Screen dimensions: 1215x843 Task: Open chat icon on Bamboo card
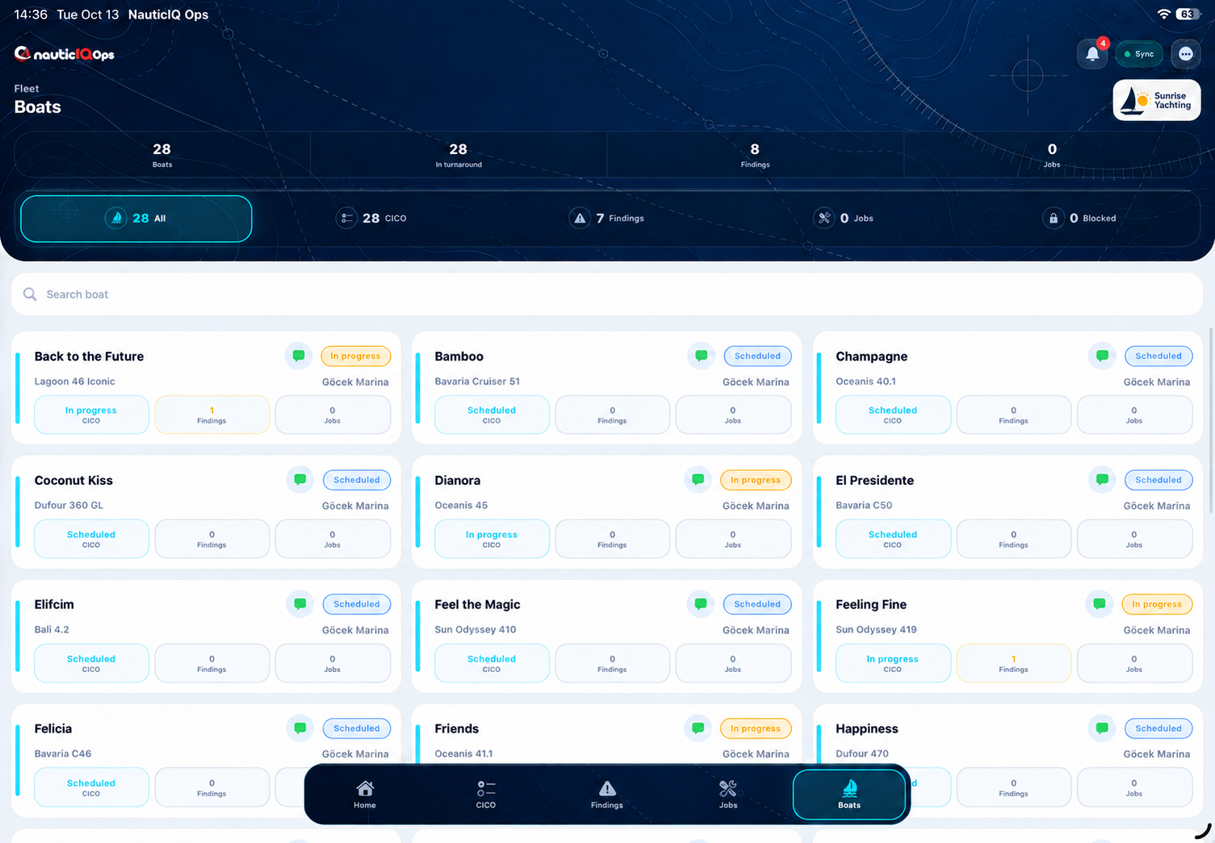coord(701,356)
